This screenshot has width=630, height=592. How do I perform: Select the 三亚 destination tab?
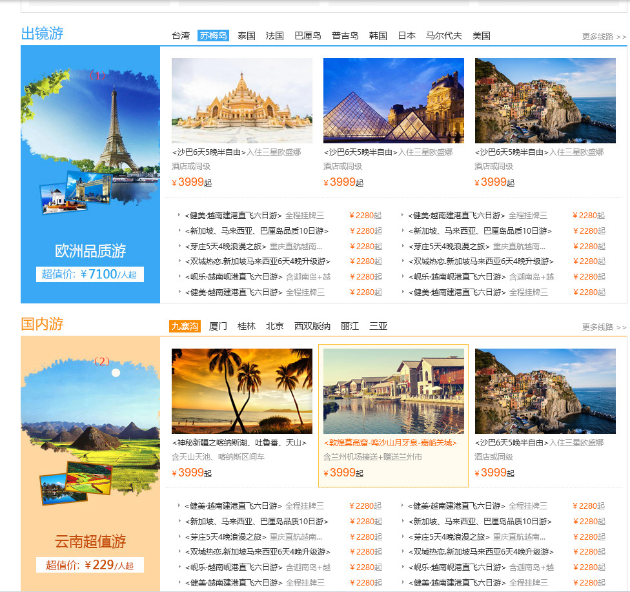point(378,327)
